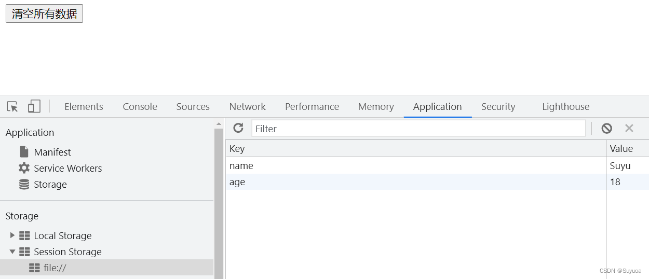Click the 清空所有数据 button
This screenshot has height=279, width=649.
[x=44, y=14]
